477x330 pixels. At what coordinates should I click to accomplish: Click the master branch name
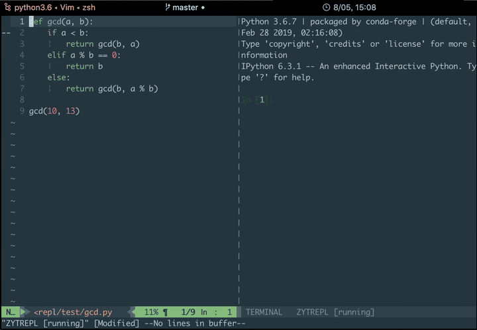click(x=185, y=7)
